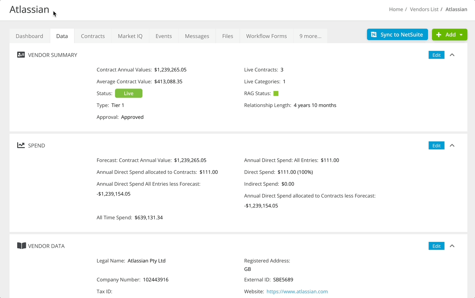The image size is (475, 298).
Task: Click Sync to NetSuite
Action: pyautogui.click(x=397, y=34)
